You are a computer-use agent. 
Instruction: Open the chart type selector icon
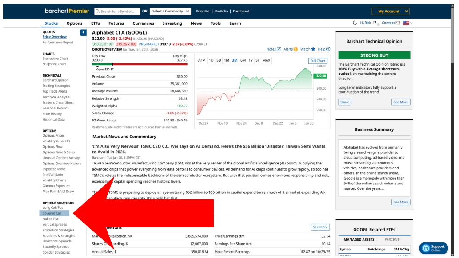(201, 60)
